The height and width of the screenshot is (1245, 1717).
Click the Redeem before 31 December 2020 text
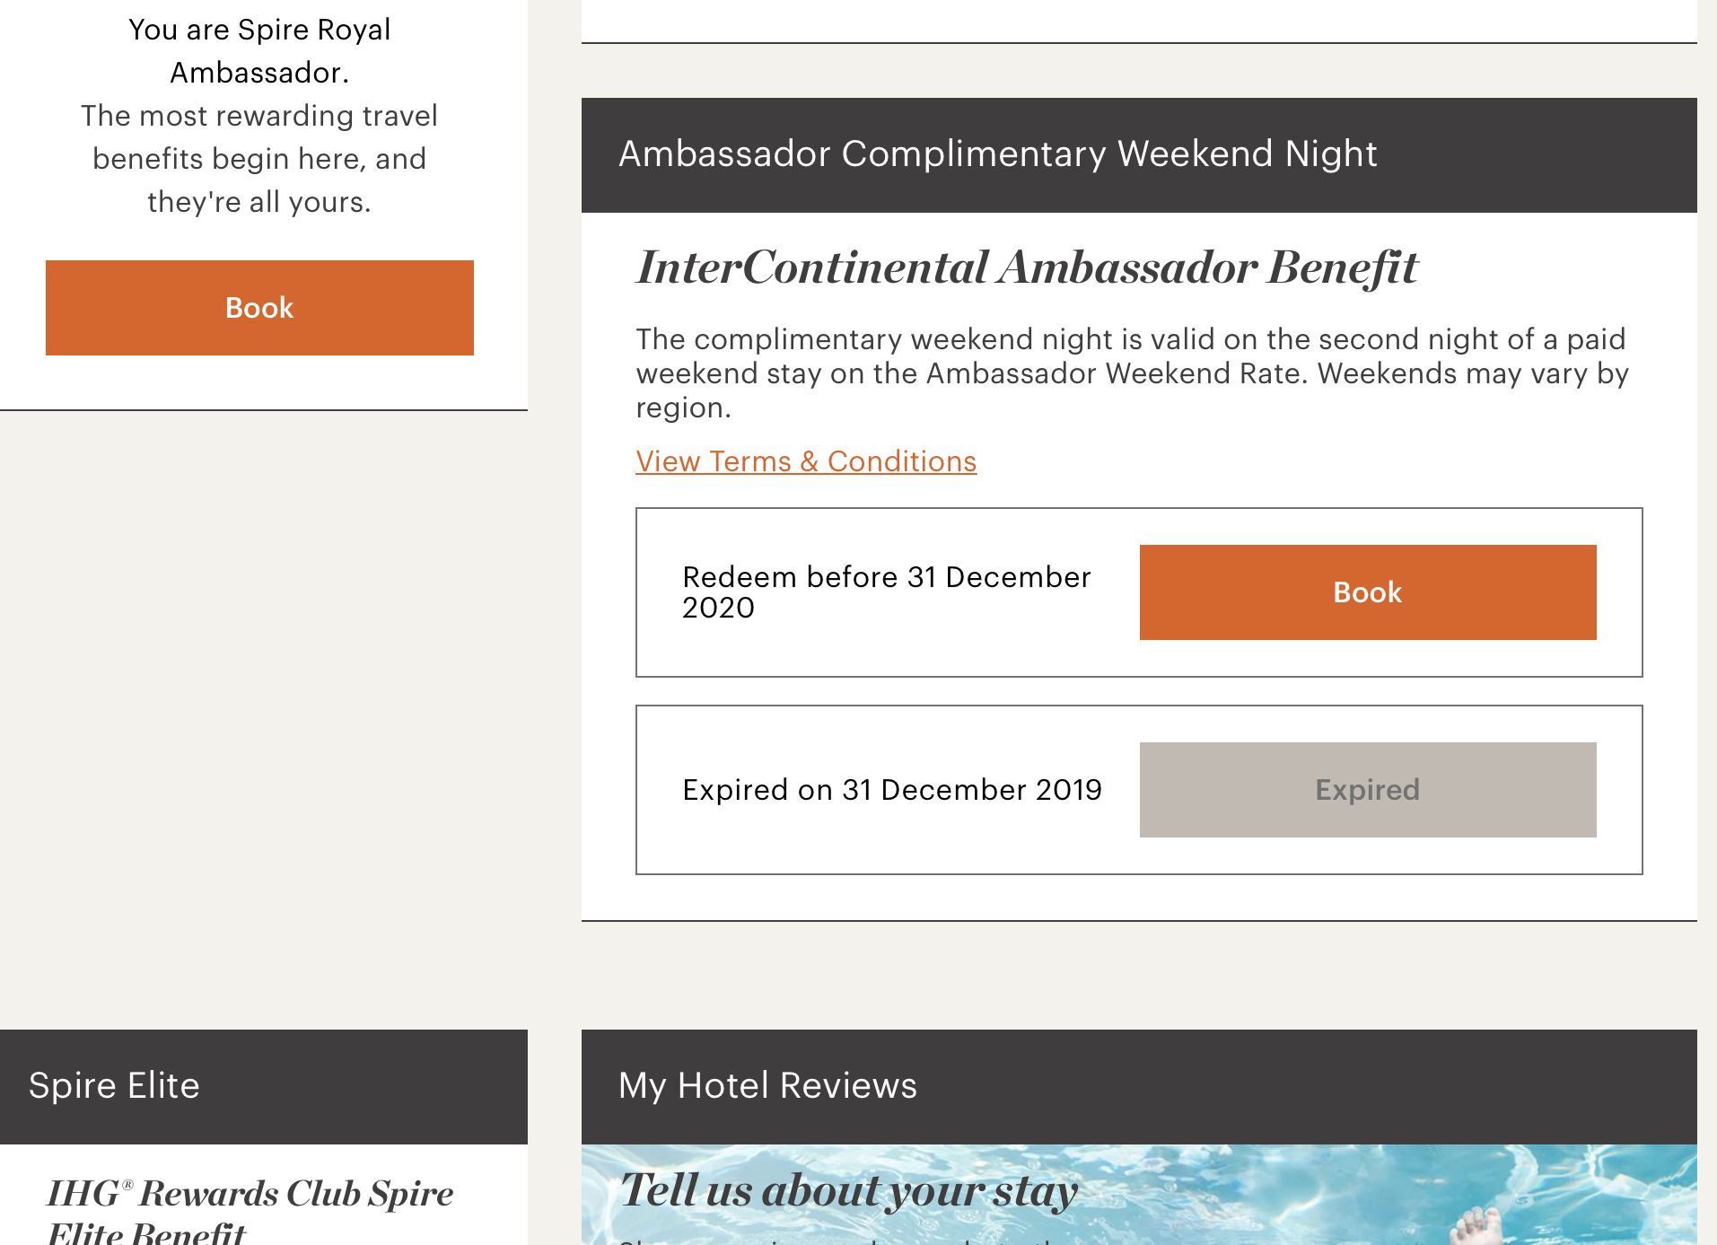pyautogui.click(x=886, y=592)
